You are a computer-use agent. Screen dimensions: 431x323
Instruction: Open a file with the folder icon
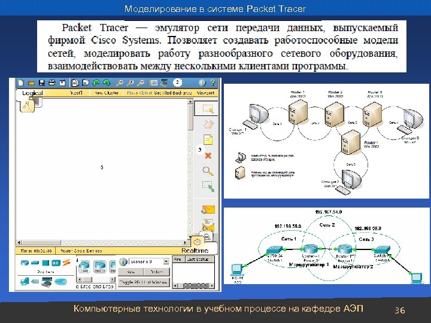[x=31, y=83]
